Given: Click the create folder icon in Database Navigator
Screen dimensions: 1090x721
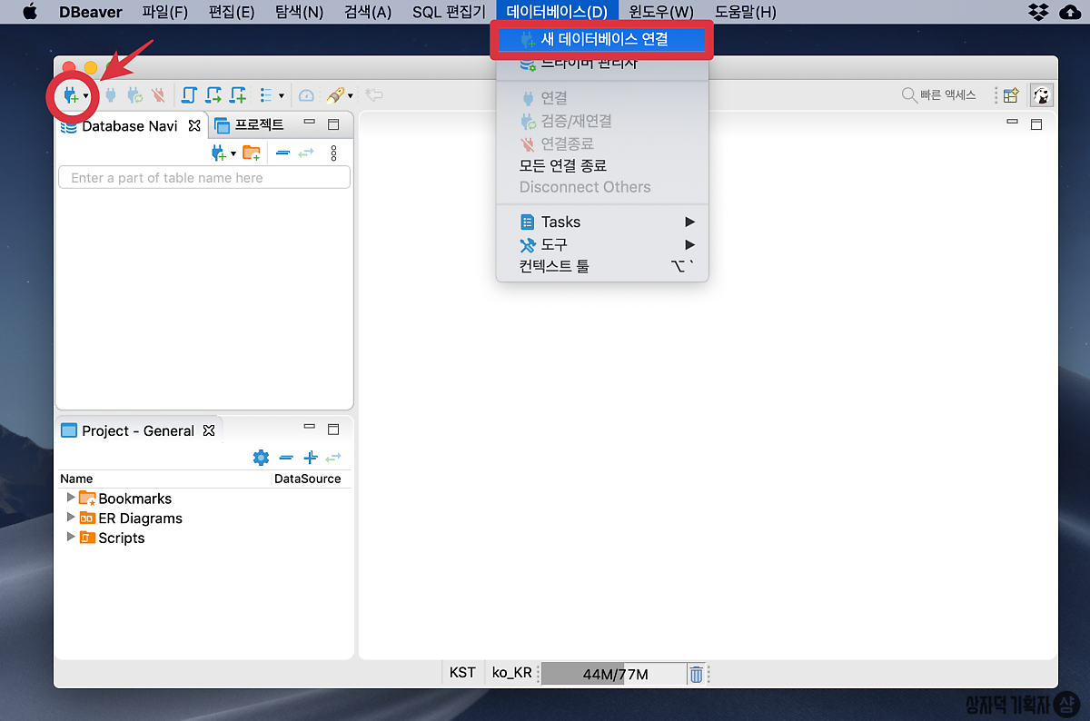Looking at the screenshot, I should [252, 153].
